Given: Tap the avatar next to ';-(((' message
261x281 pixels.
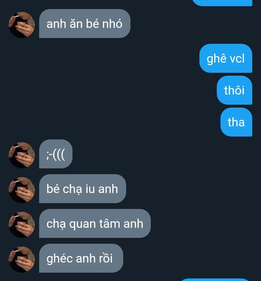Looking at the screenshot, I should click(x=22, y=155).
